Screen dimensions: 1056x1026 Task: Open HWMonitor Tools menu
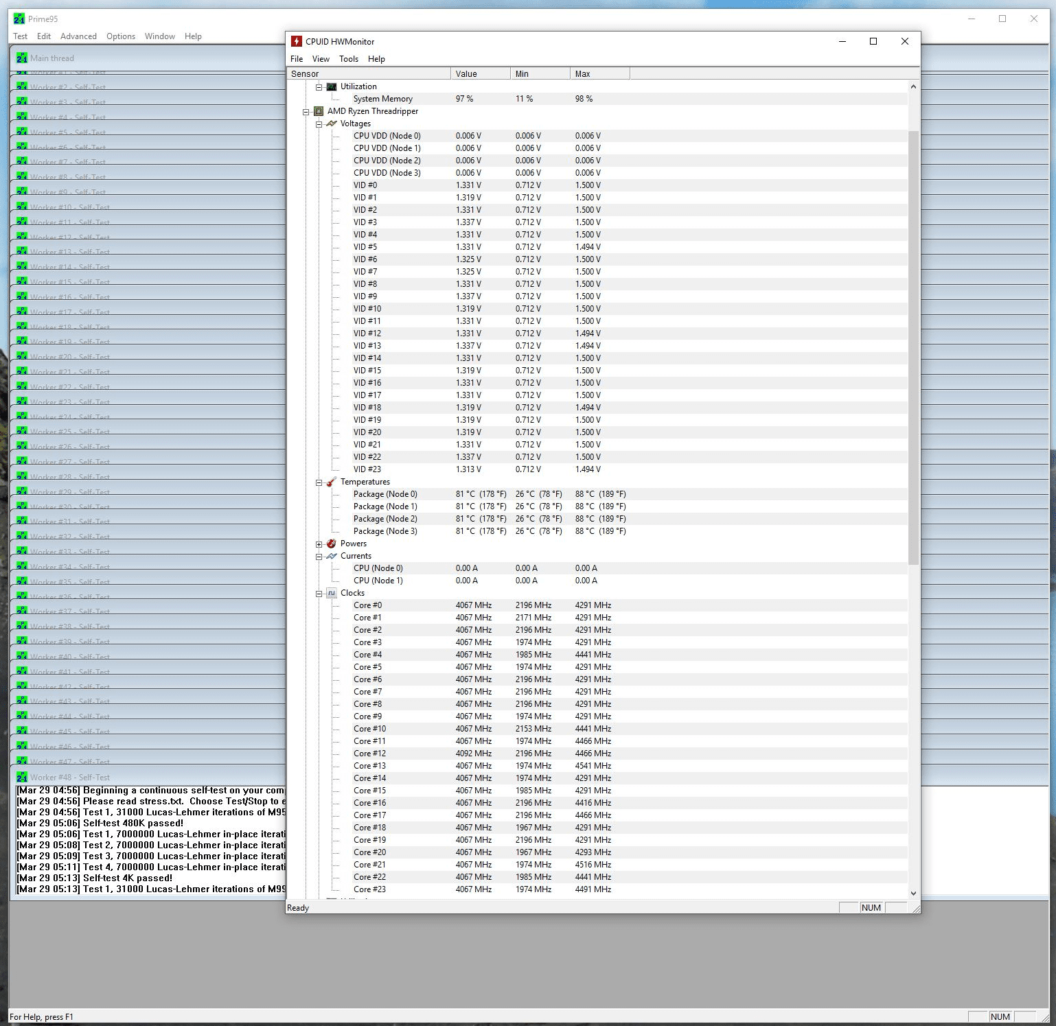[349, 59]
